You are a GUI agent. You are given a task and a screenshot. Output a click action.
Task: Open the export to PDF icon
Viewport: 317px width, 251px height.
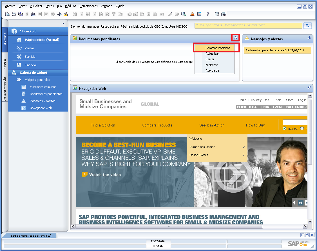[52, 14]
